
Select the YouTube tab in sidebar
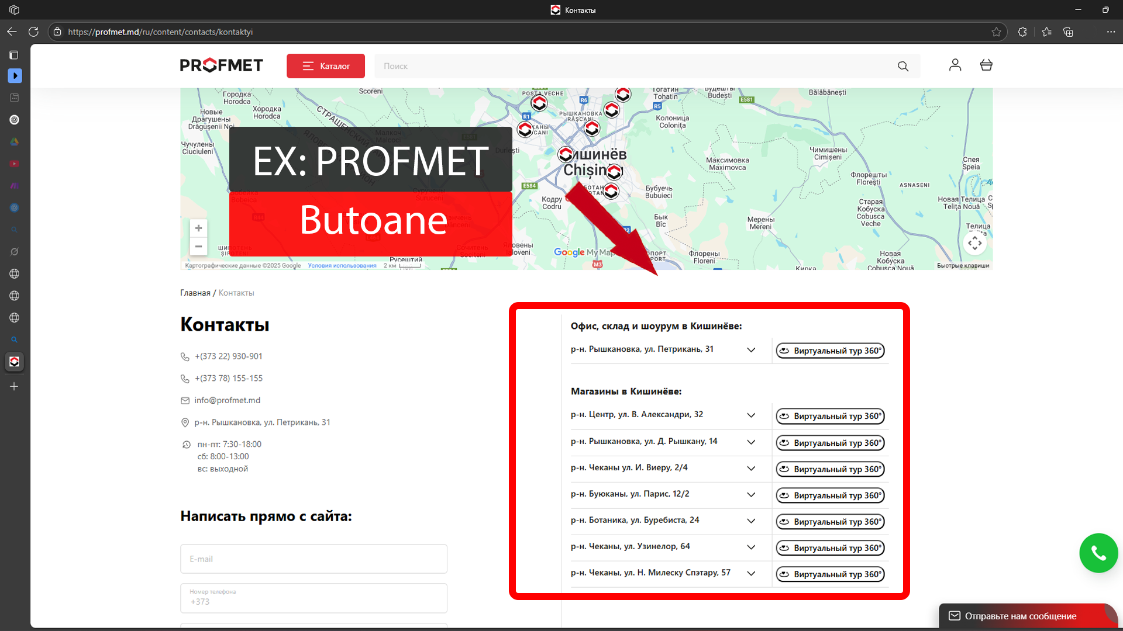point(14,164)
